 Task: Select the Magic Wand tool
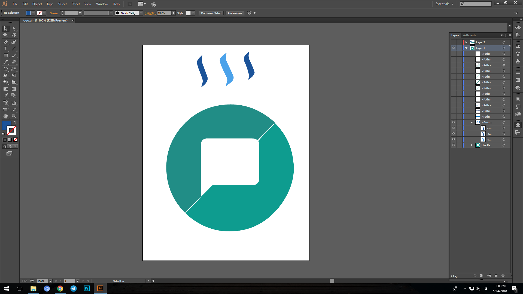pyautogui.click(x=5, y=35)
